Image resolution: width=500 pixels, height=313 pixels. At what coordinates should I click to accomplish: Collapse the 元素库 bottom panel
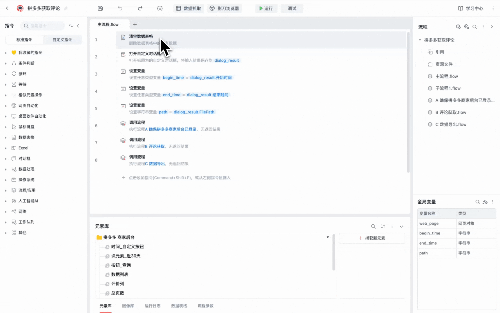point(401,226)
